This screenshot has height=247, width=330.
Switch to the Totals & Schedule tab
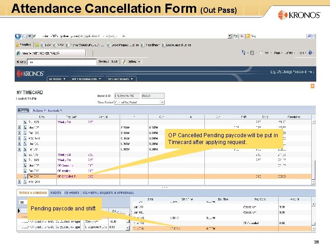[33, 193]
